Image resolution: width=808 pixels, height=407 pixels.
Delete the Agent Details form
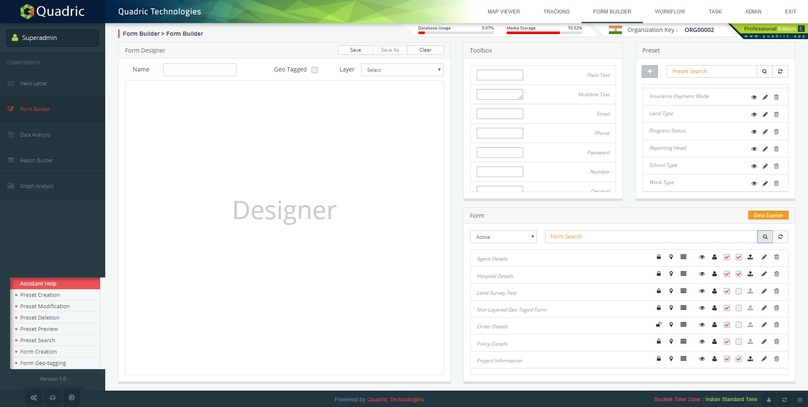tap(776, 257)
